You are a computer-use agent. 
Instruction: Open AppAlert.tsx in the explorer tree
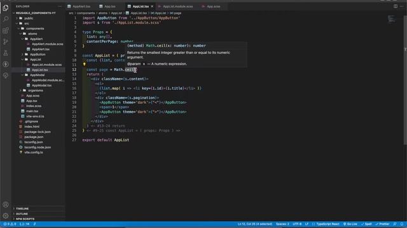41,49
